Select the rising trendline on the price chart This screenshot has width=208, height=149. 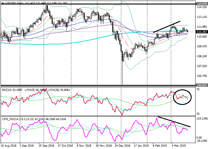(x=166, y=27)
